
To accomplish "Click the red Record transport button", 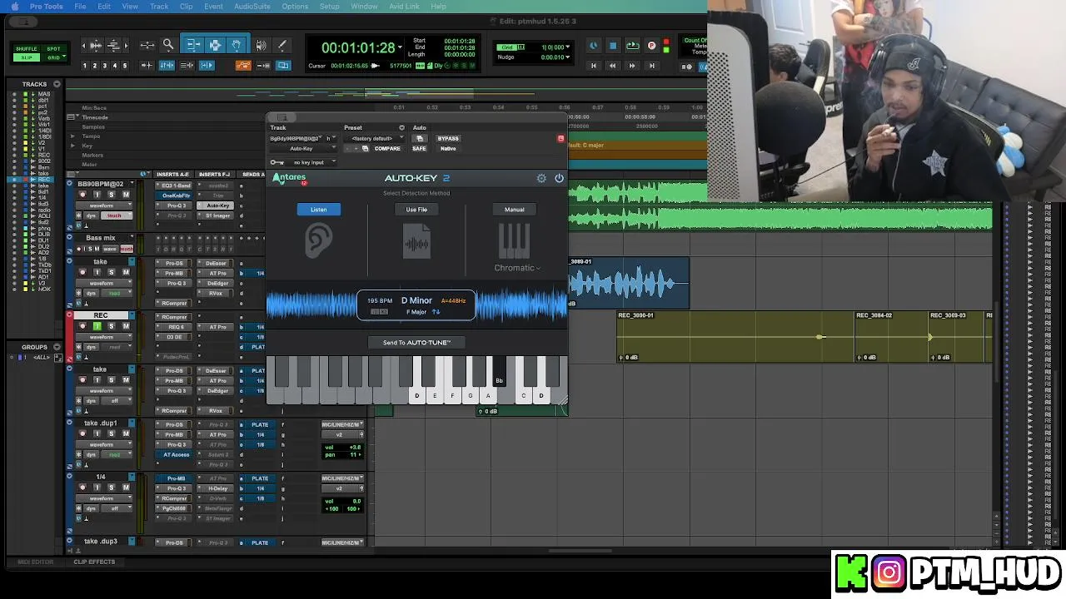I will tap(651, 46).
